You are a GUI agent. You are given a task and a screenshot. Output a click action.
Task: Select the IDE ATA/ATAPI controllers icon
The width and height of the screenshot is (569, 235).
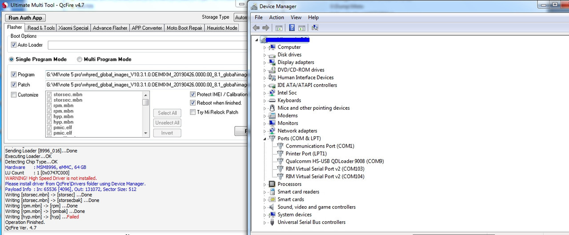pos(272,85)
